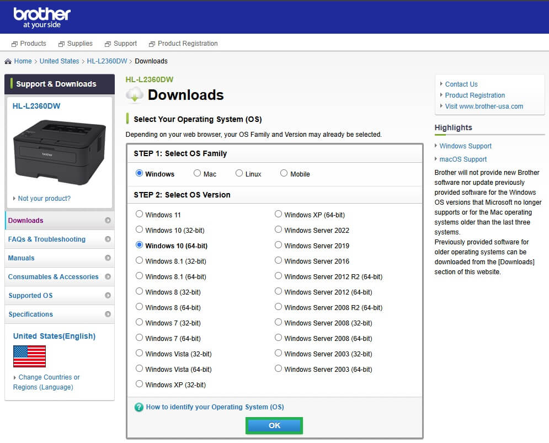Choose Windows Server 2019 radio option

[x=278, y=245]
